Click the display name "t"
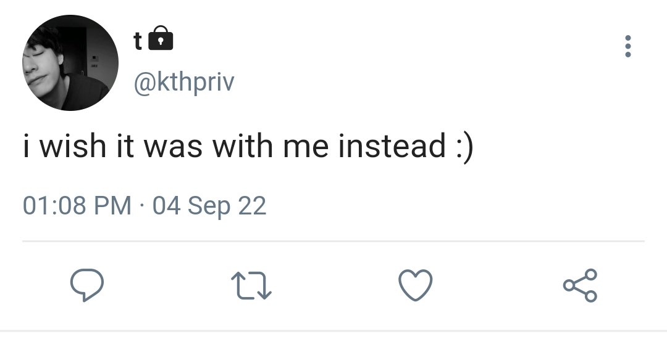The height and width of the screenshot is (342, 667). [x=138, y=41]
